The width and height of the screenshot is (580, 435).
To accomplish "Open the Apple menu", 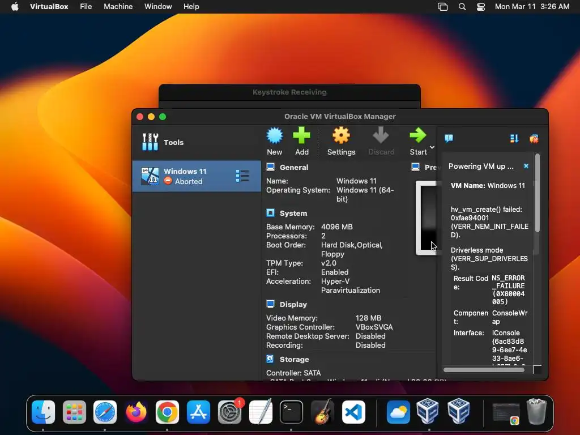I will coord(15,7).
